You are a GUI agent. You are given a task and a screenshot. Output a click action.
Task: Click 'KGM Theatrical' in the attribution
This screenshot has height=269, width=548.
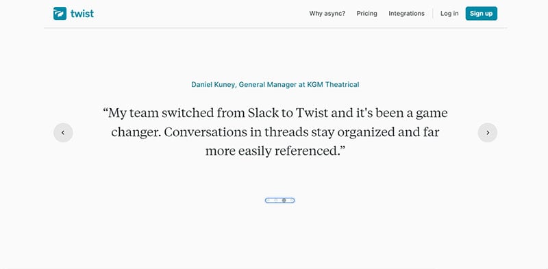click(x=333, y=85)
